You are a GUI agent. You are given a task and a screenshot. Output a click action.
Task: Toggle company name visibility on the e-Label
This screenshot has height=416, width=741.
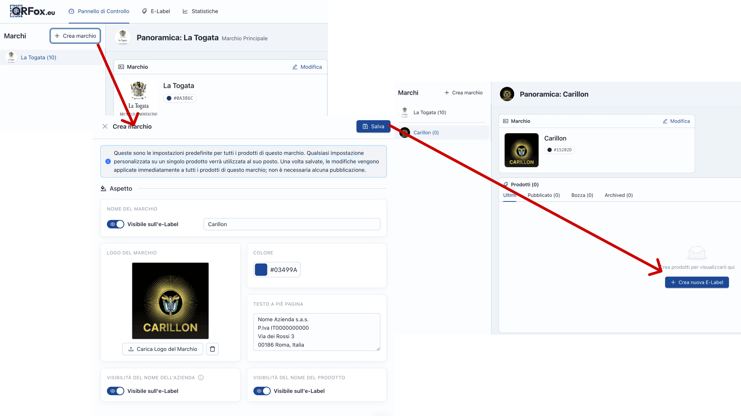tap(115, 391)
